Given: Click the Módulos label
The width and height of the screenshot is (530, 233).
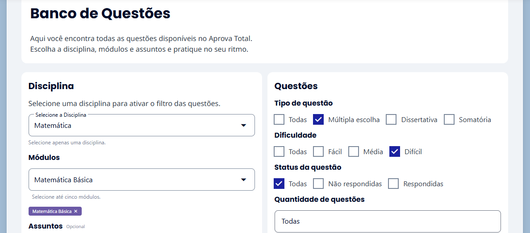Looking at the screenshot, I should [44, 157].
